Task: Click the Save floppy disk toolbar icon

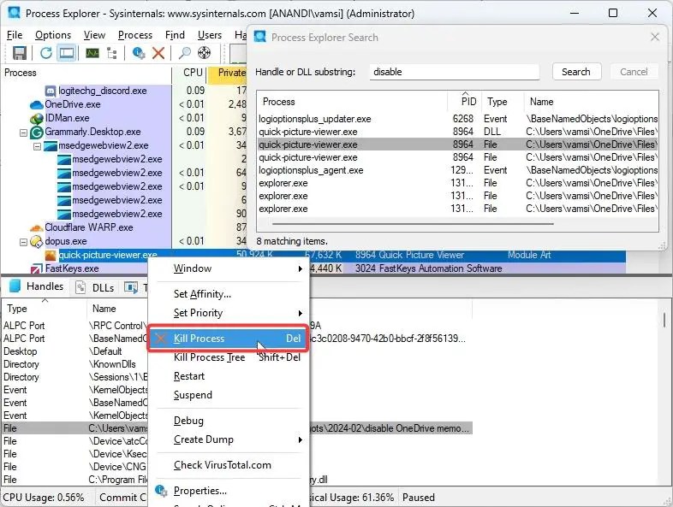Action: [20, 53]
